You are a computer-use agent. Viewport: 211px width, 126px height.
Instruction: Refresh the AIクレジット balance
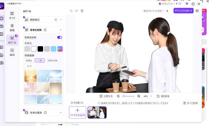[x=180, y=4]
